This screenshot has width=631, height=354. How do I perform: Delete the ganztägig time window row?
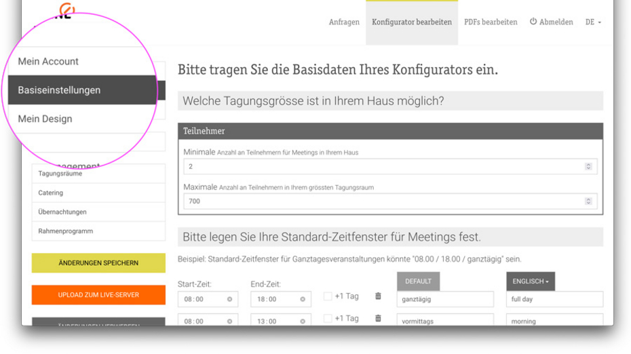pyautogui.click(x=378, y=296)
